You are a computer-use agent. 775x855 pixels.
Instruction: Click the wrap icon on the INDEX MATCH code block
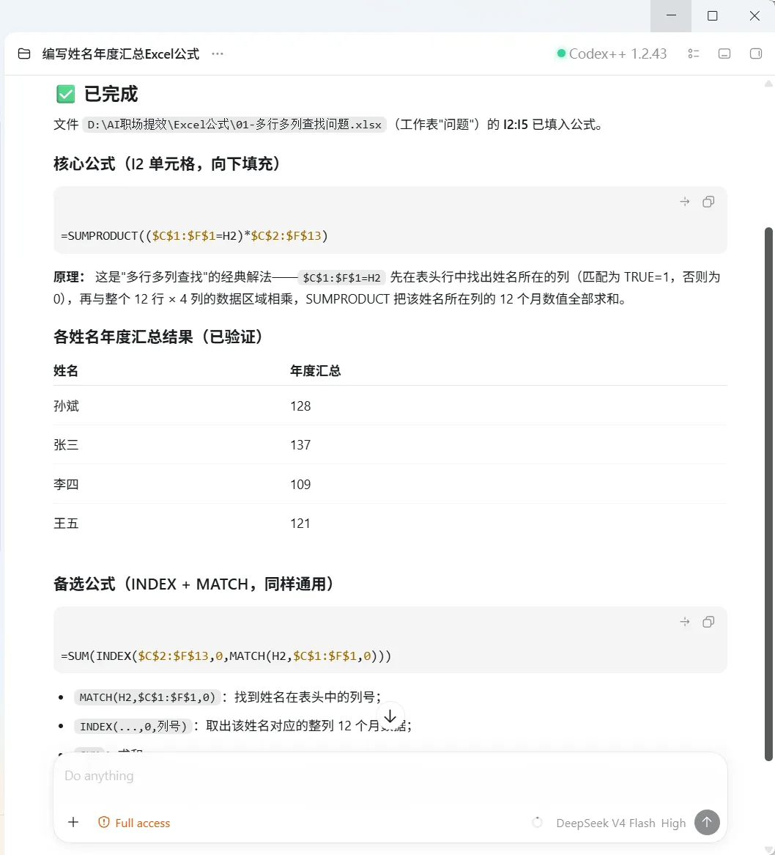(x=685, y=622)
